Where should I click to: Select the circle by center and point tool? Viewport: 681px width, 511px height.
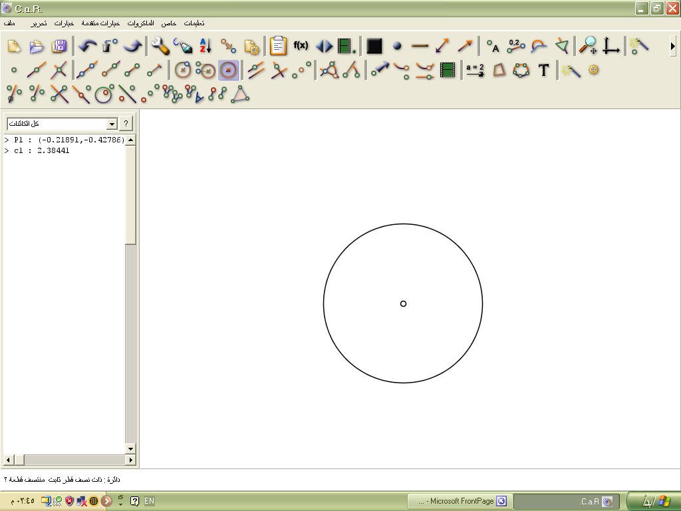pyautogui.click(x=183, y=70)
